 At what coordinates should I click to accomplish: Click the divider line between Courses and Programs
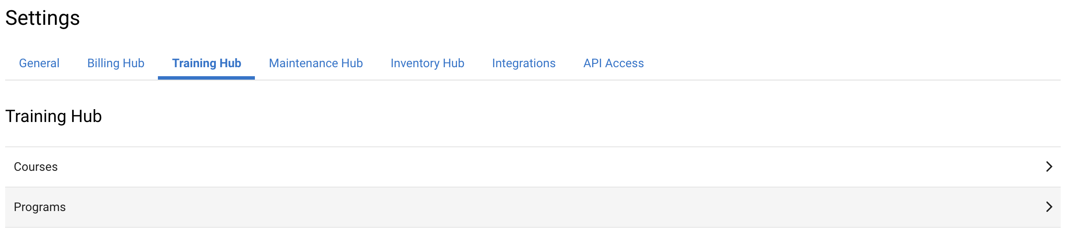point(533,187)
